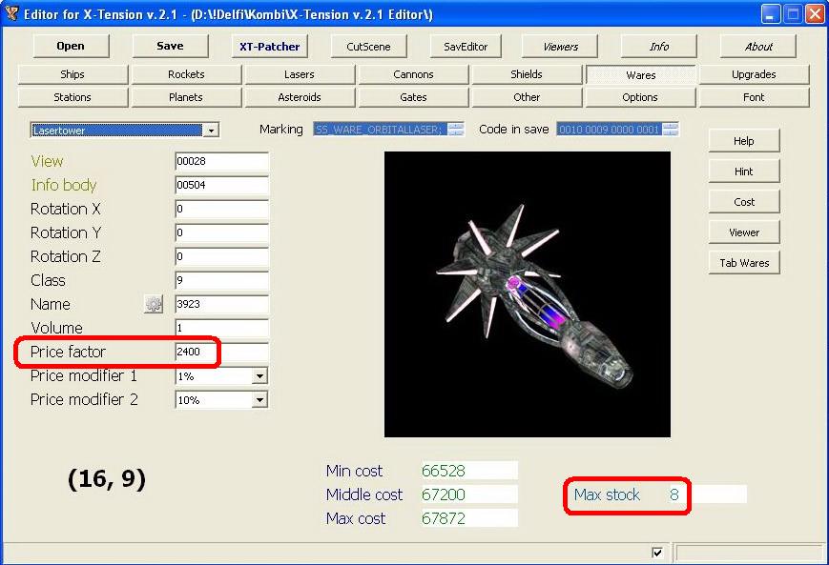
Task: Toggle the checkbox in the bottom status bar
Action: (656, 553)
